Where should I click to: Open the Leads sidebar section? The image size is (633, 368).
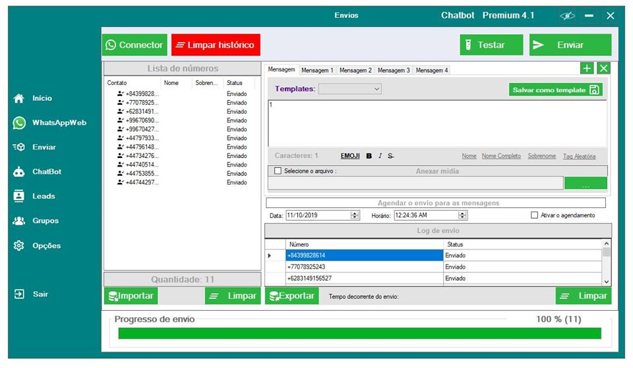pyautogui.click(x=34, y=196)
